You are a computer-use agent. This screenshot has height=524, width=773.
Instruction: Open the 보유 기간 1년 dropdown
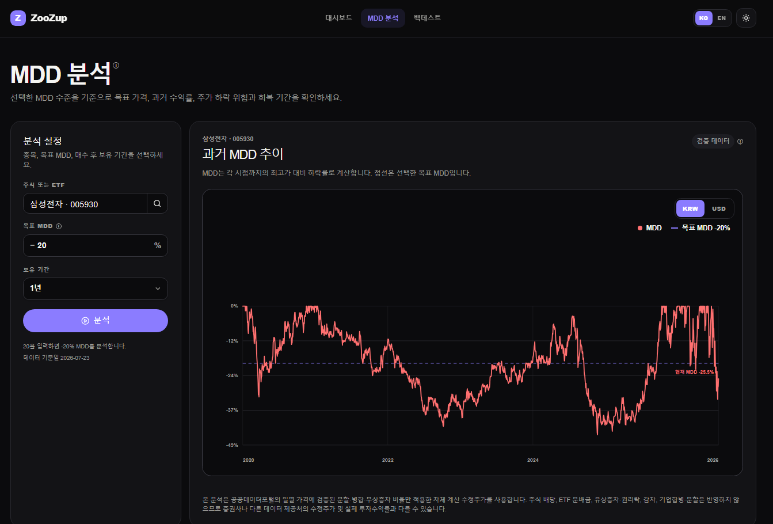pos(96,288)
